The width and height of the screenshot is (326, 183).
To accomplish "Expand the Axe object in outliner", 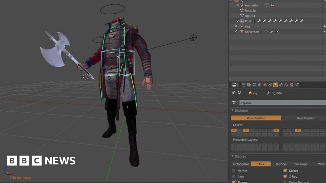I will (236, 26).
